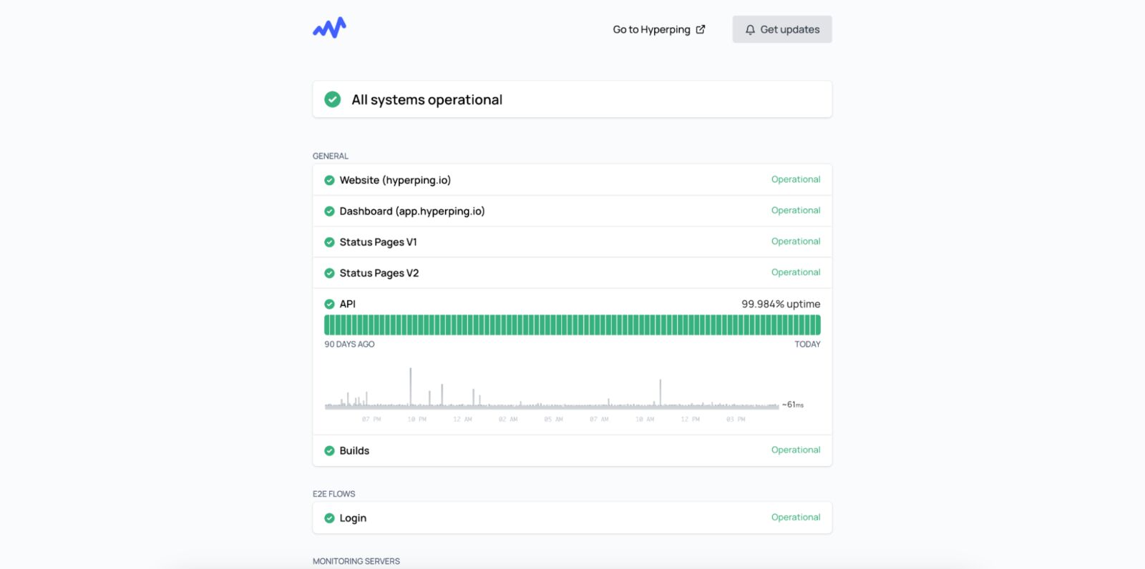Image resolution: width=1145 pixels, height=569 pixels.
Task: Click the All systems operational check icon
Action: pos(333,99)
